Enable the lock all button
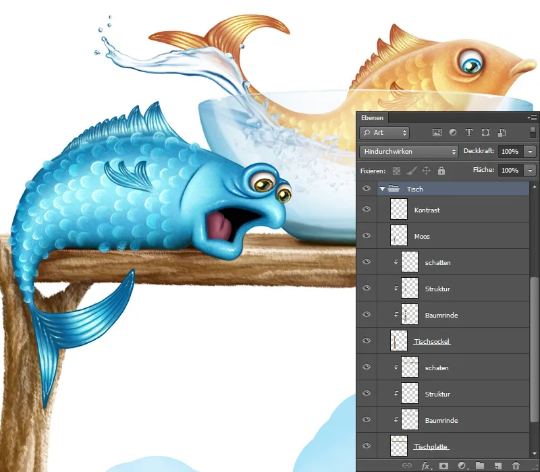The height and width of the screenshot is (472, 540). coord(442,171)
